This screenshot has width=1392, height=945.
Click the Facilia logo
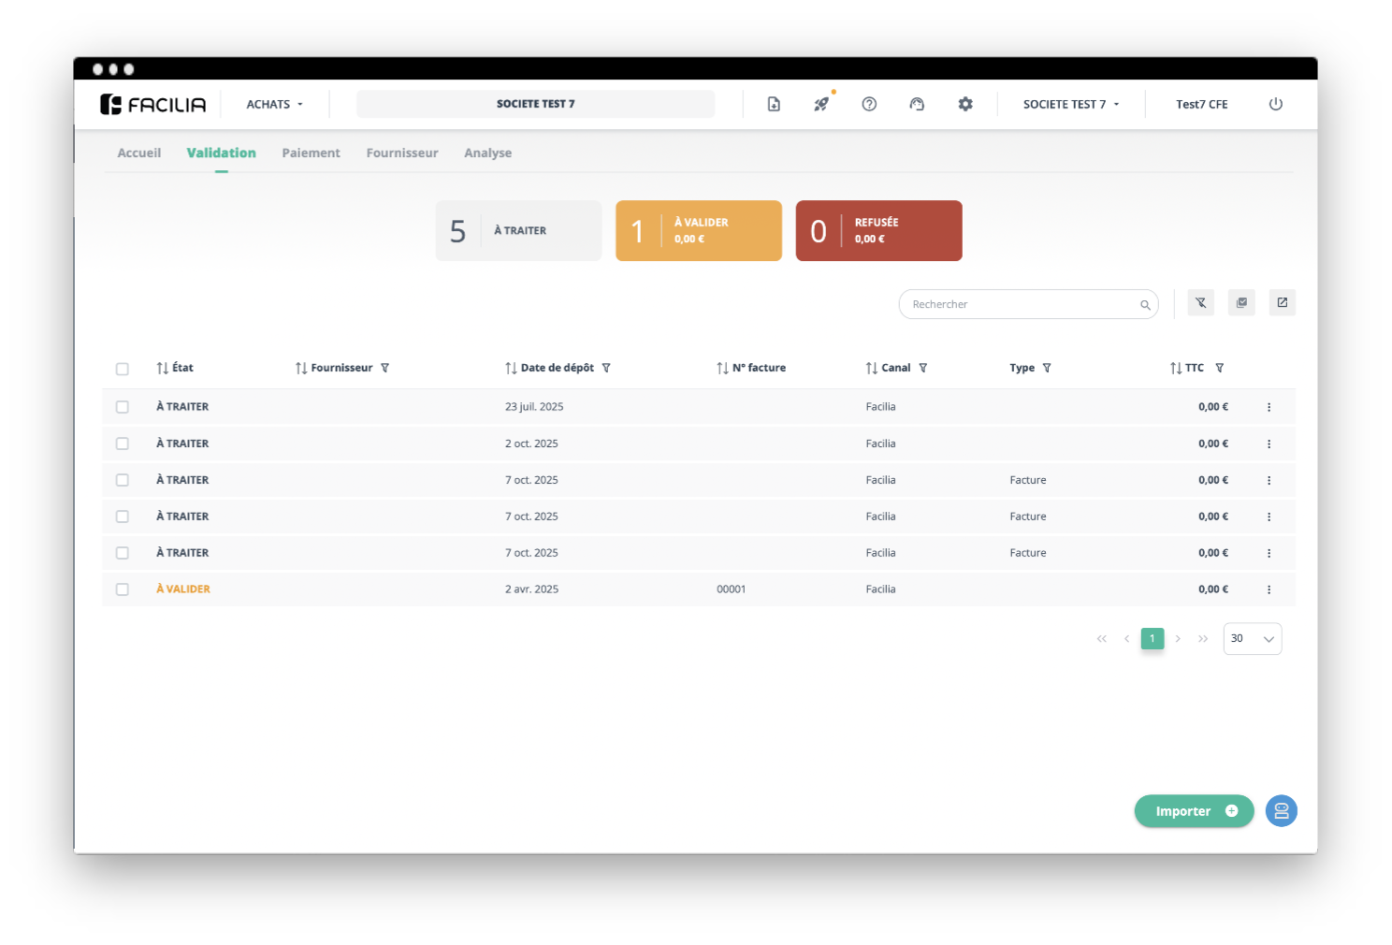(152, 104)
